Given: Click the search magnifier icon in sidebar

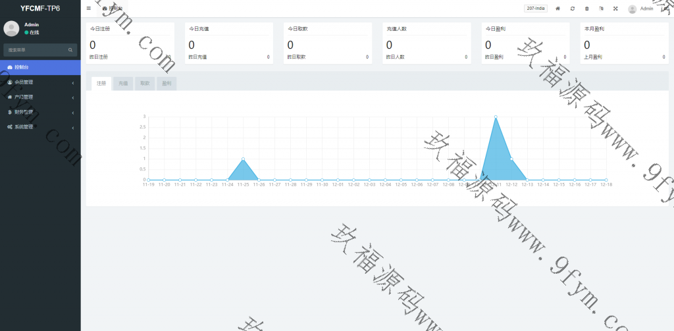Looking at the screenshot, I should click(70, 50).
